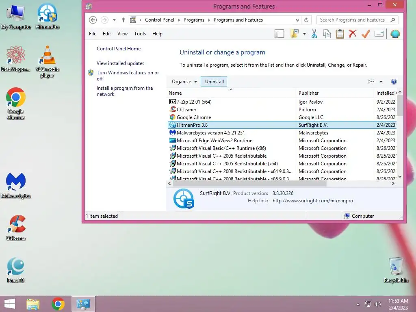416x312 pixels.
Task: Click the globe shell icon in toolbar
Action: (x=395, y=34)
